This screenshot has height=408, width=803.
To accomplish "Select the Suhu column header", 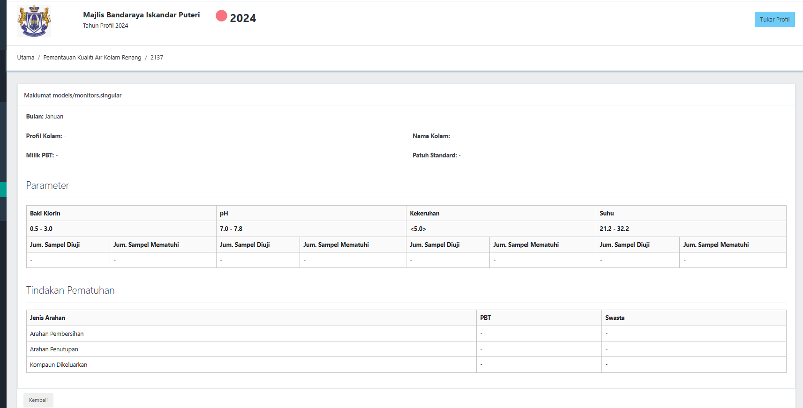I will tap(607, 213).
